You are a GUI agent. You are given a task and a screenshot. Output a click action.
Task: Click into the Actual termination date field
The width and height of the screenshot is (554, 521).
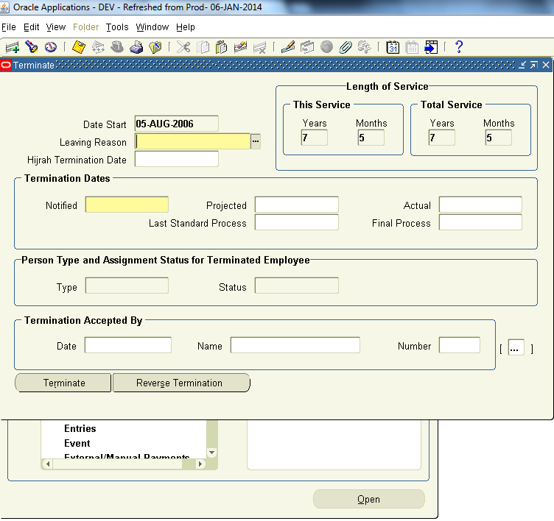pyautogui.click(x=480, y=205)
